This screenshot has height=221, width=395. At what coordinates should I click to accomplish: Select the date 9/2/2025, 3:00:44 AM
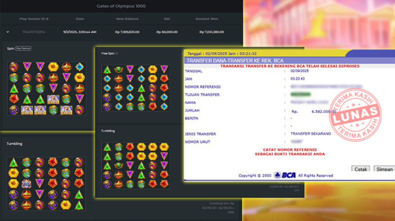pos(80,32)
